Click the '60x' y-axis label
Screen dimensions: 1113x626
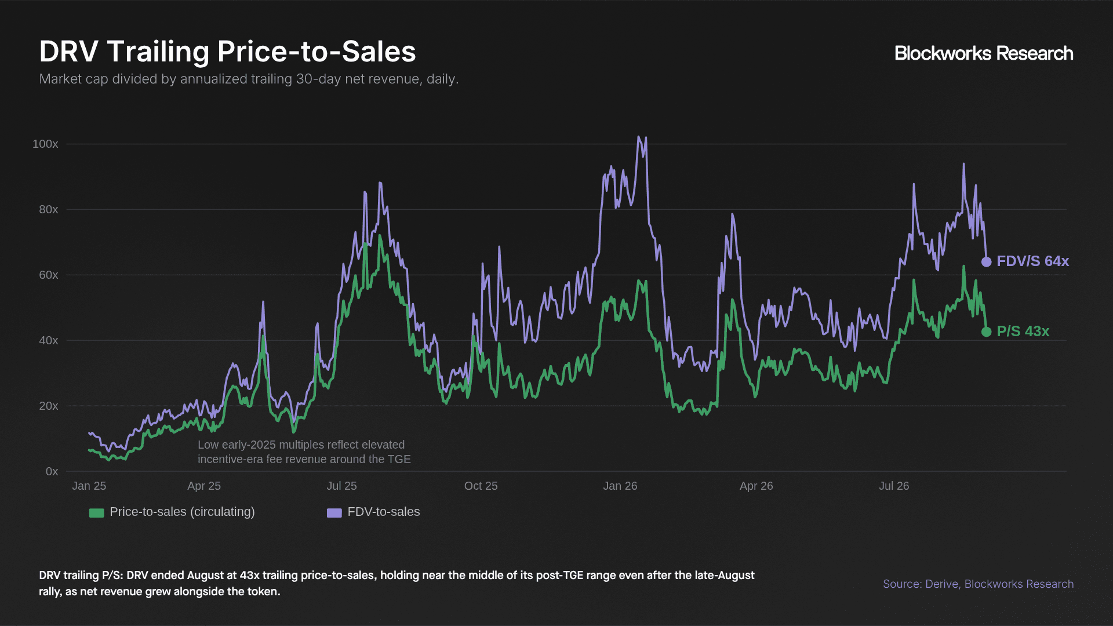[49, 275]
